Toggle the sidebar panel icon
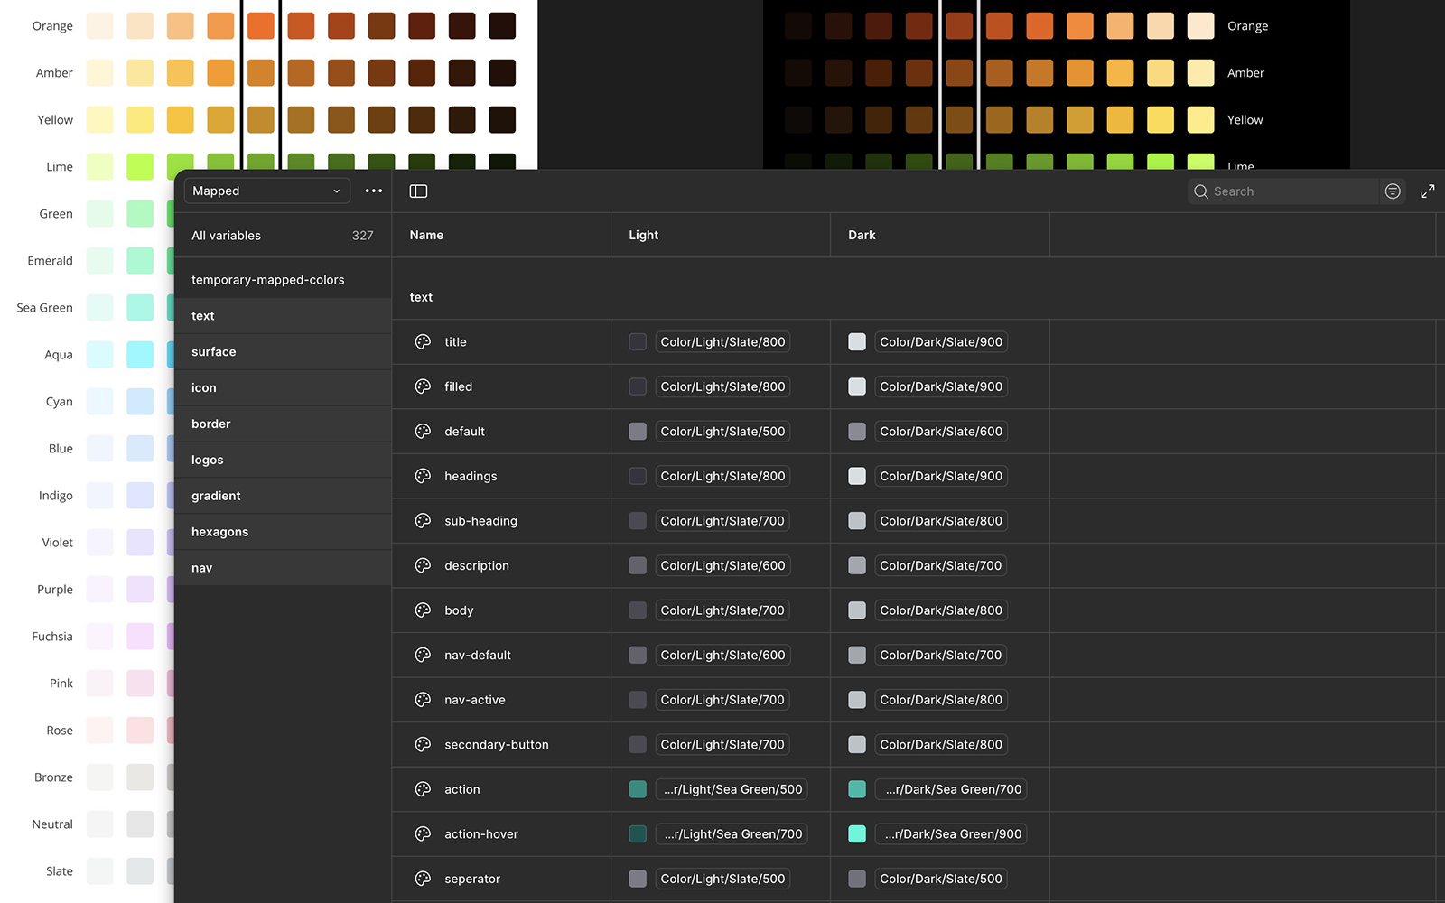Screen dimensions: 1445x903 point(418,191)
